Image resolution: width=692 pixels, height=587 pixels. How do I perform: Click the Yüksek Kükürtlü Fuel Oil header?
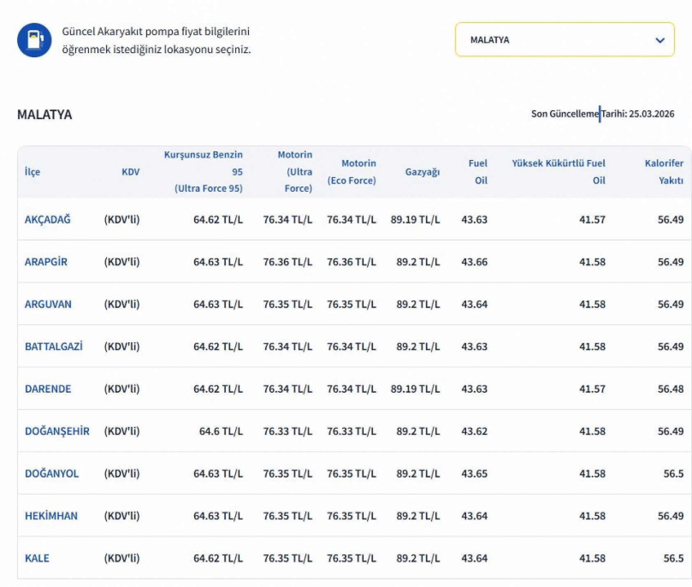tap(559, 172)
